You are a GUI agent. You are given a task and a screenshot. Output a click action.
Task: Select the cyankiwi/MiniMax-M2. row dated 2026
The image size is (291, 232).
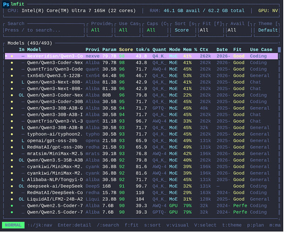[141, 173]
